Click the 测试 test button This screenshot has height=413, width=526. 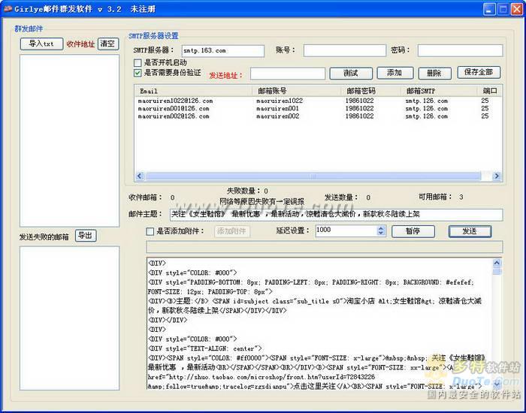351,73
